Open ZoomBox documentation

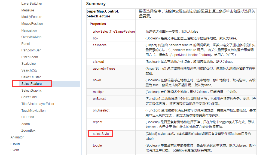click(x=28, y=131)
